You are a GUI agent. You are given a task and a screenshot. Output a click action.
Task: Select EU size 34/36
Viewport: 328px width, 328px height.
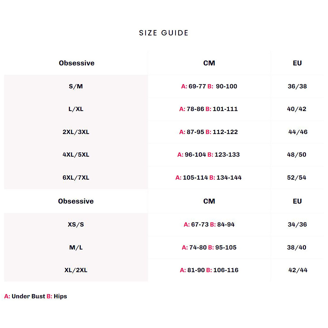point(297,224)
